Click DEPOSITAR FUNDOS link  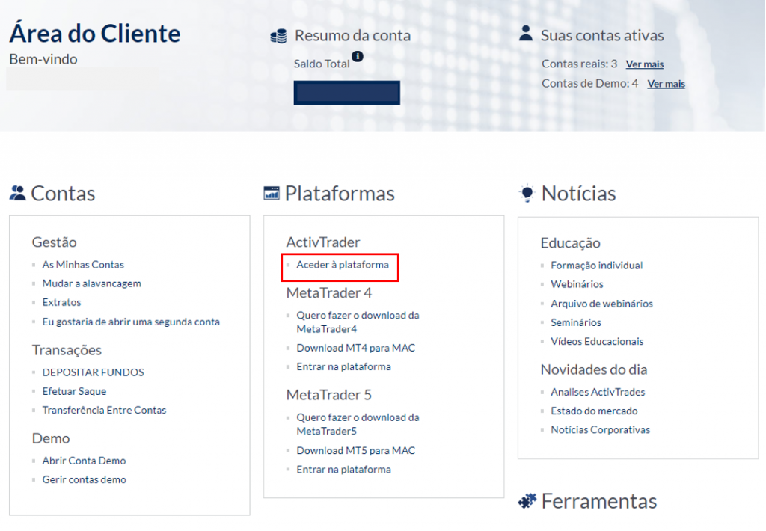pos(93,372)
